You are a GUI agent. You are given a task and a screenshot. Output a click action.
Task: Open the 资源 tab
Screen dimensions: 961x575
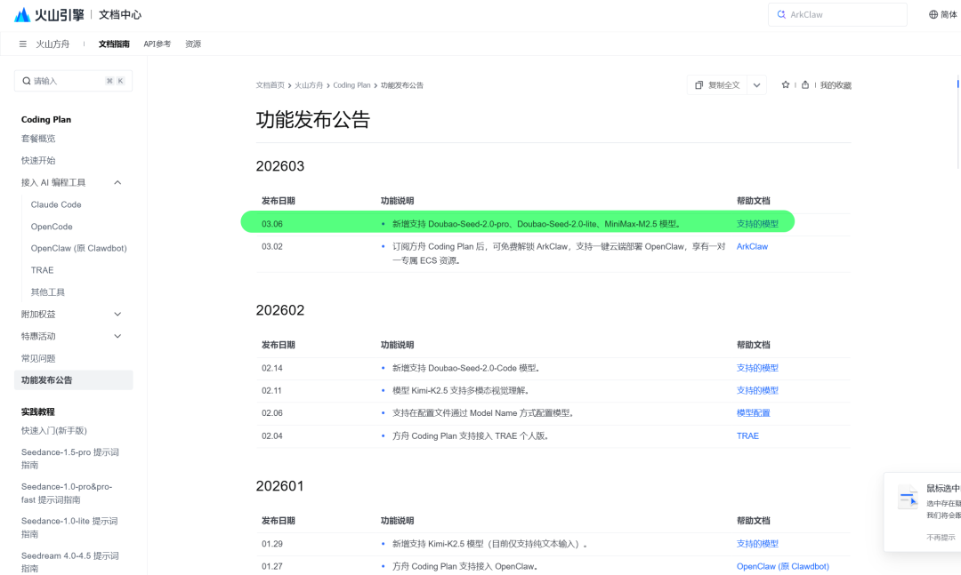click(193, 44)
